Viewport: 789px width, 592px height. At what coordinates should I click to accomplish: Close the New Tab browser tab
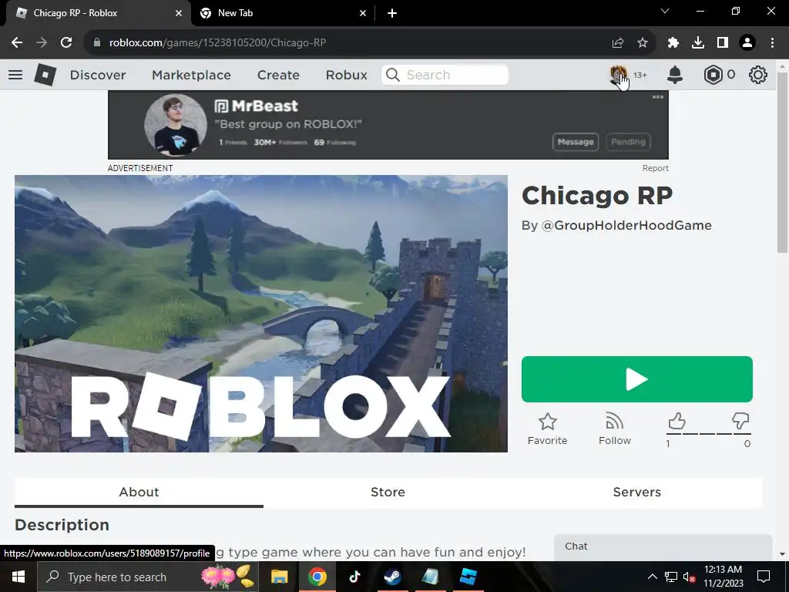(363, 13)
